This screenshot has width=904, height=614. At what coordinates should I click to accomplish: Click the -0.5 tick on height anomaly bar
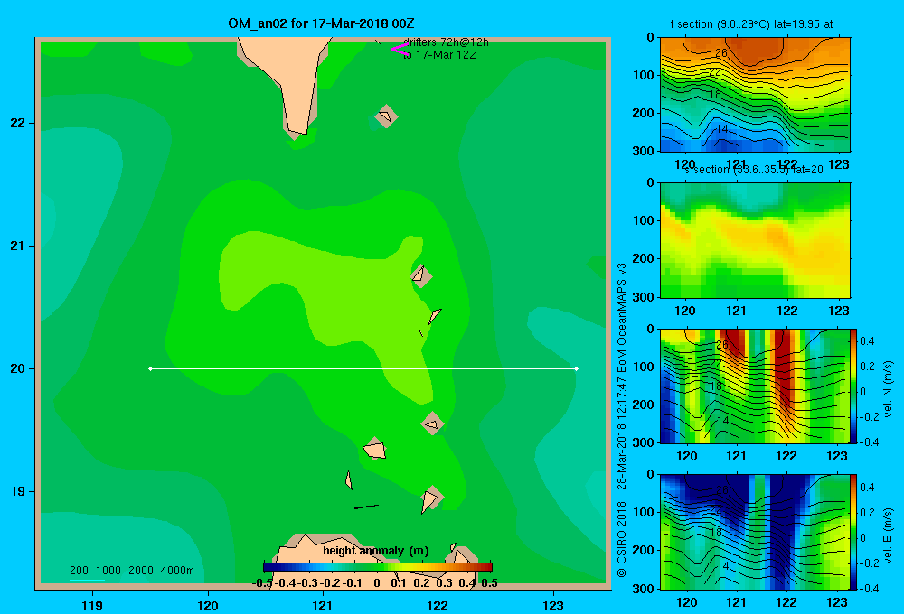pyautogui.click(x=262, y=583)
